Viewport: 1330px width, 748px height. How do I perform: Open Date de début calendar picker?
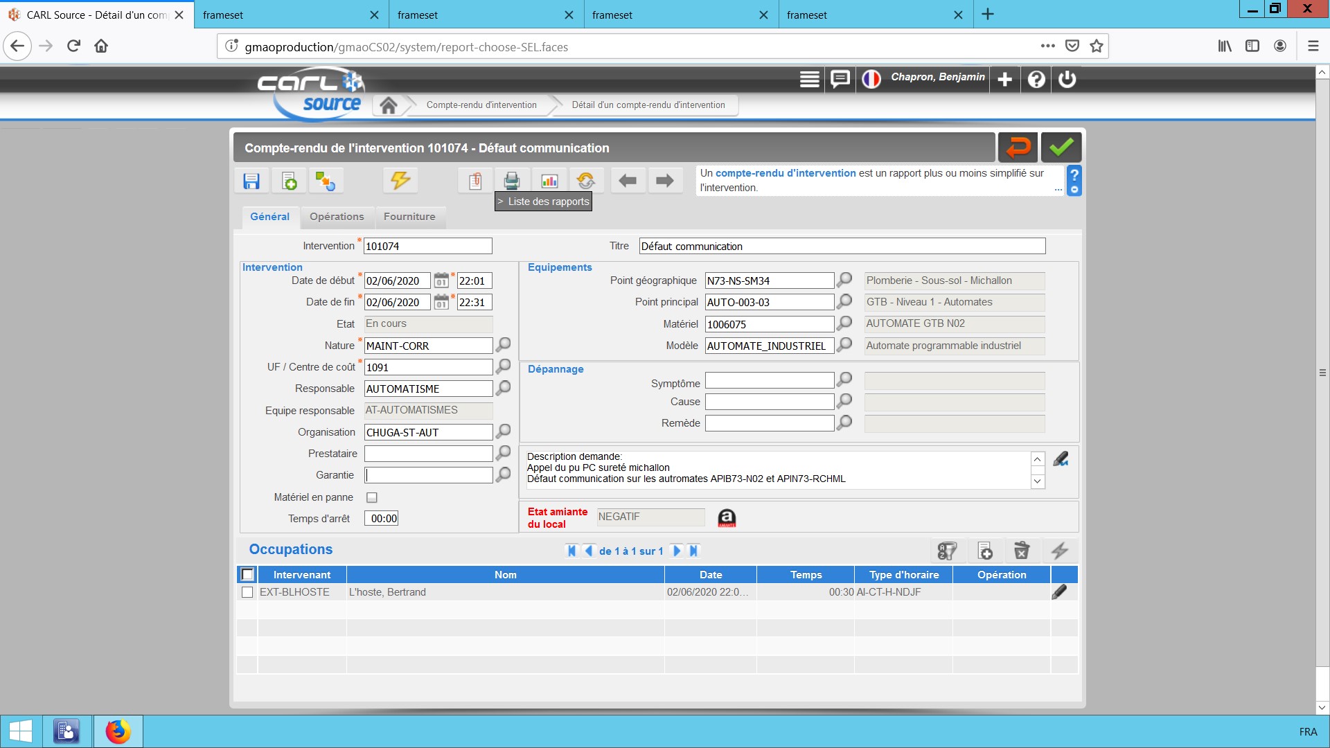tap(441, 281)
